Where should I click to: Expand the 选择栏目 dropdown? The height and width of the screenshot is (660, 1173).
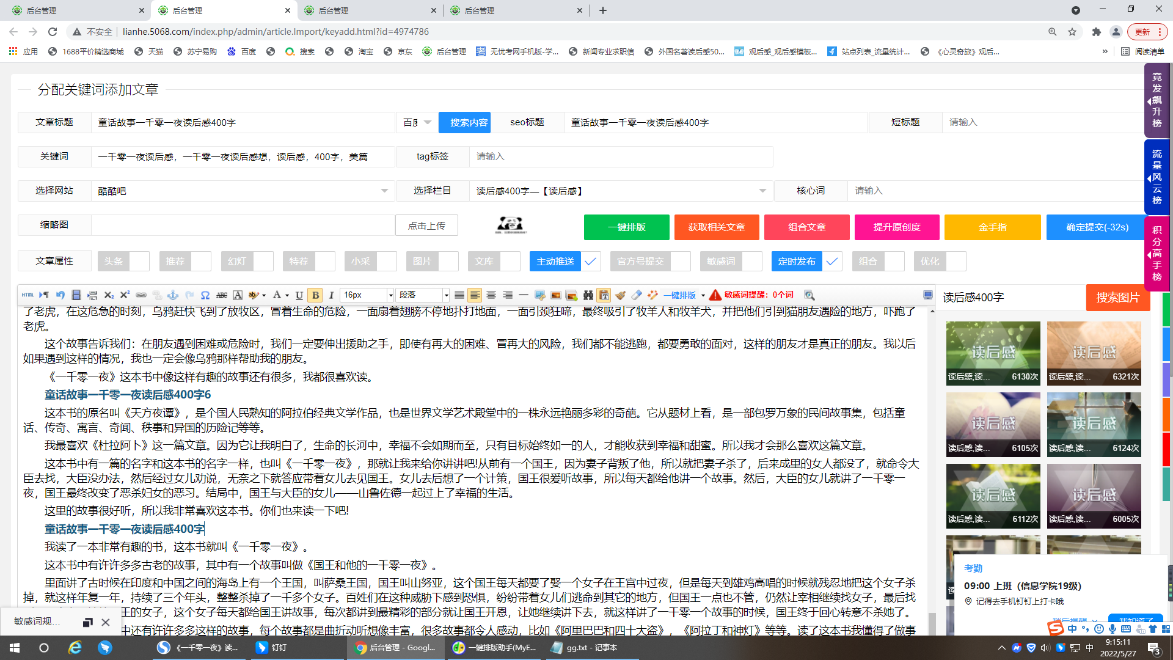click(621, 191)
